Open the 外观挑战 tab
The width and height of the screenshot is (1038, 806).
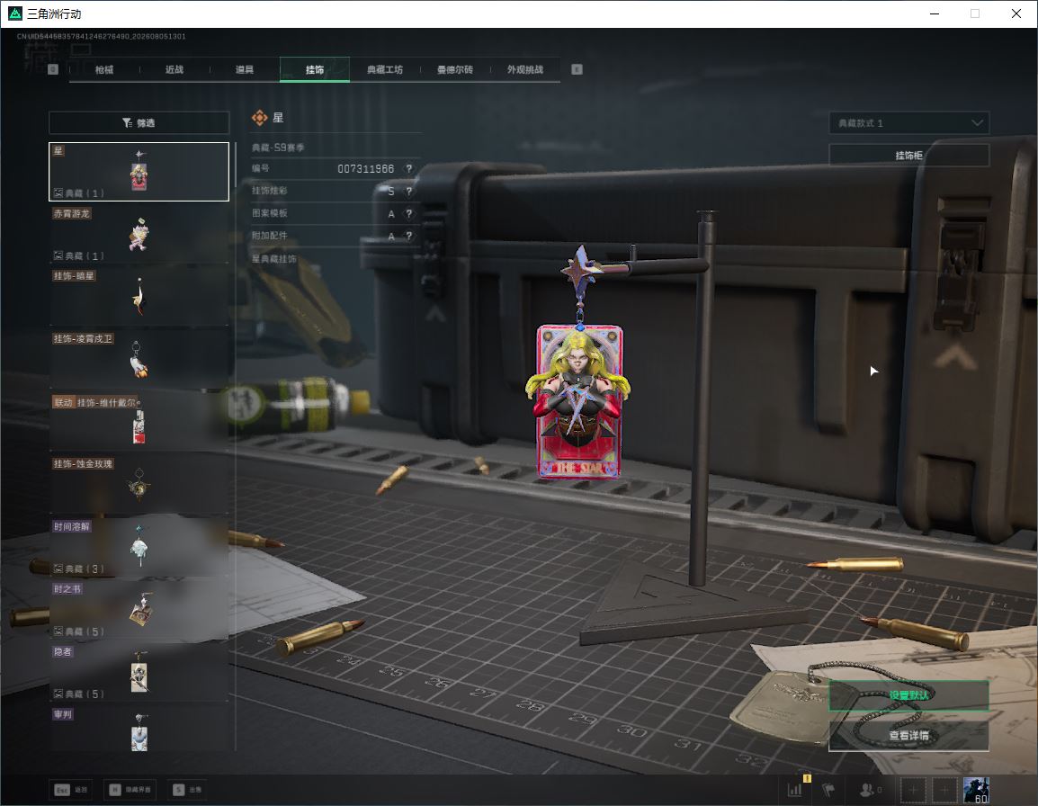click(x=525, y=69)
